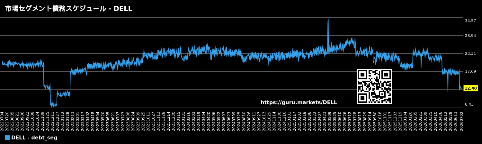Click the 23,31 y-axis label
This screenshot has height=144, width=482.
470,53
